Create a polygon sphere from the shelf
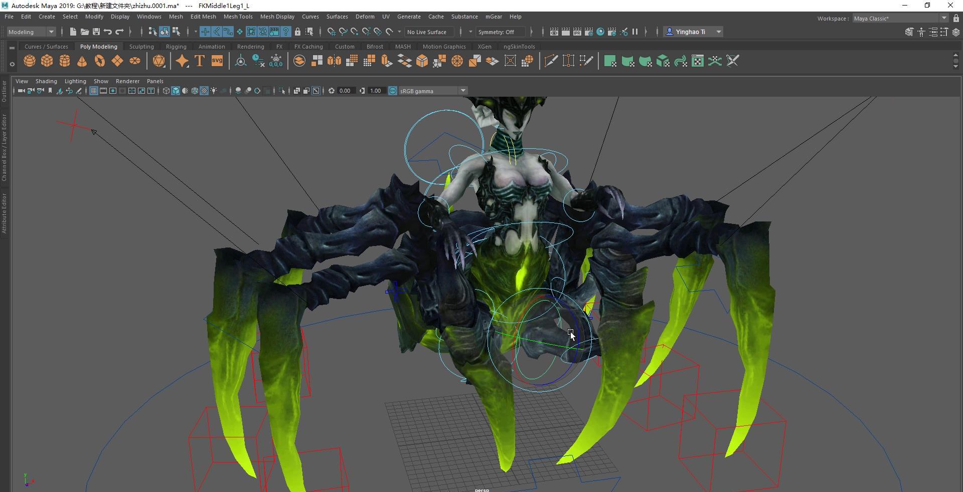This screenshot has height=492, width=963. [29, 61]
